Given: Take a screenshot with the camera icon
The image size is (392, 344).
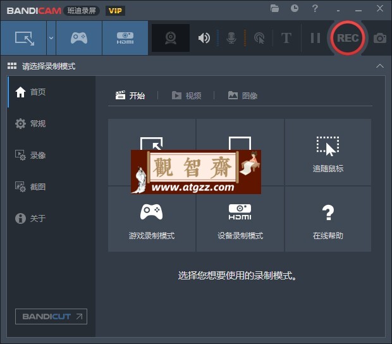Looking at the screenshot, I should tap(380, 38).
